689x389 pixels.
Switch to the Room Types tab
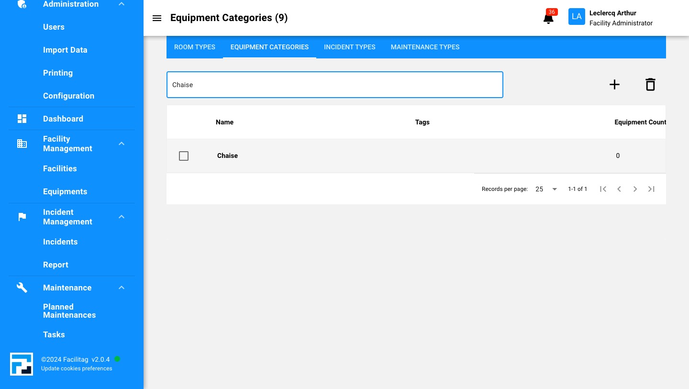194,47
